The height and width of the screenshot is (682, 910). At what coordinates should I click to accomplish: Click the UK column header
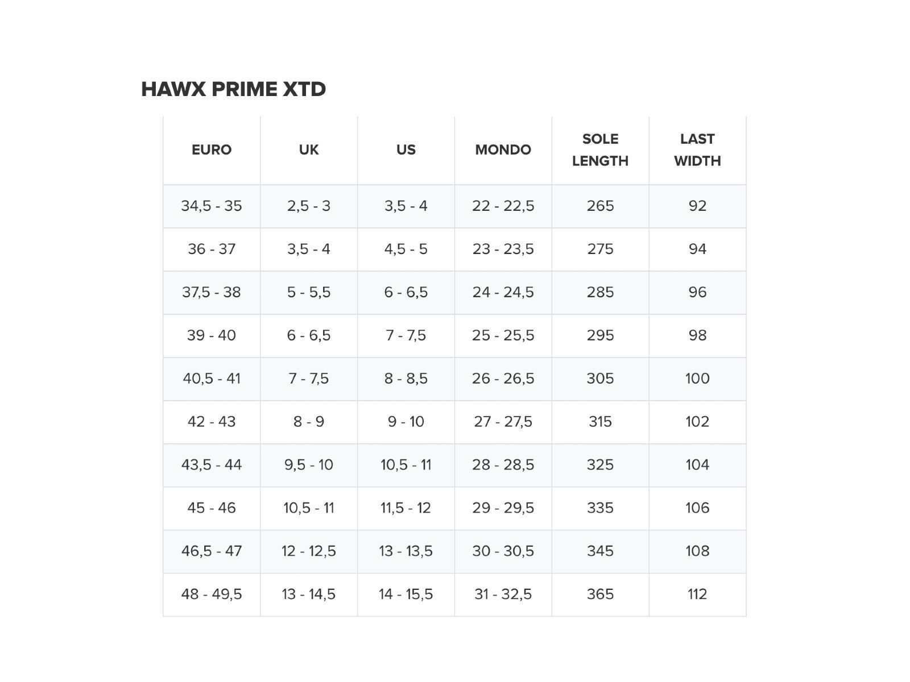[x=309, y=150]
